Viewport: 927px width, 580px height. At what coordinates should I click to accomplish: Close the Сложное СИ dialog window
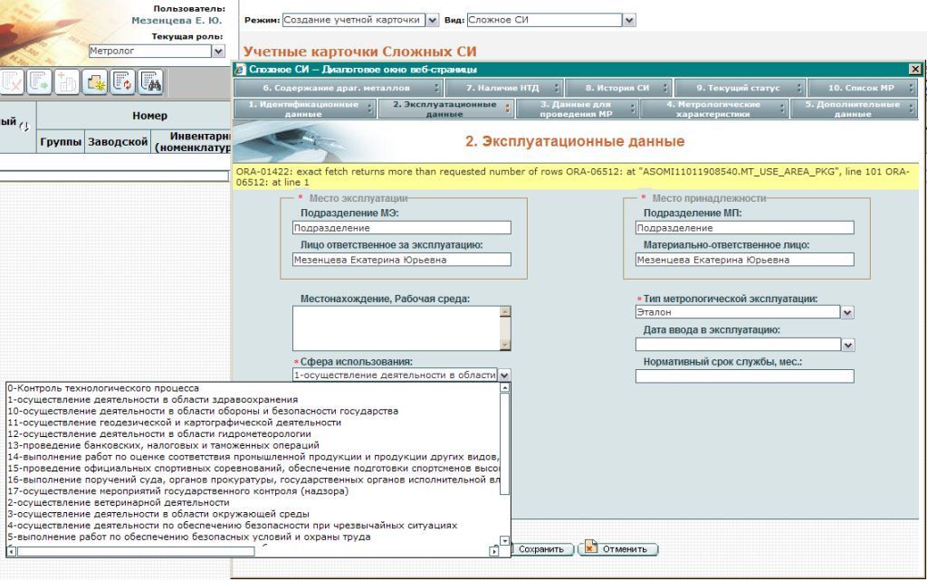[915, 70]
